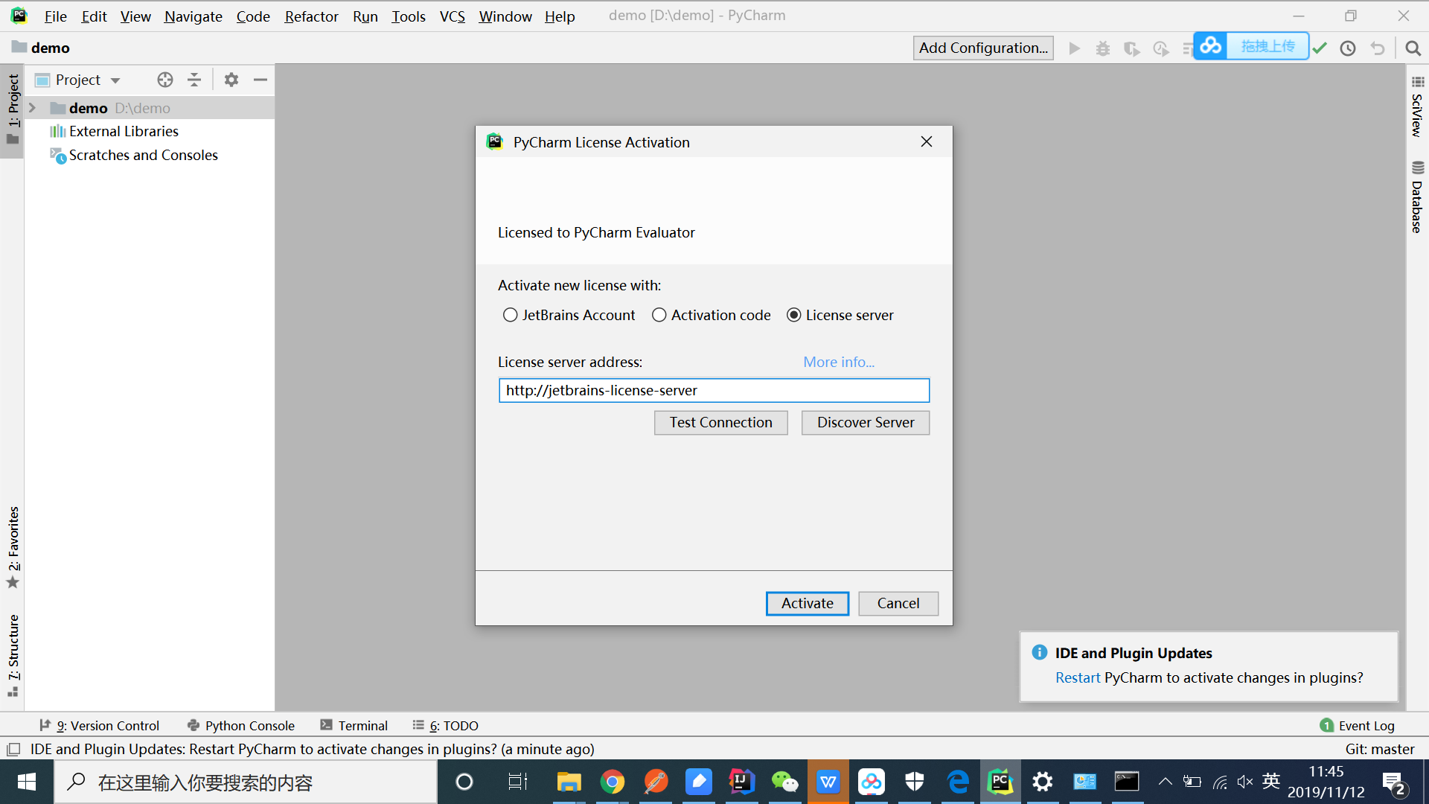Open the SciView side panel
The height and width of the screenshot is (804, 1429).
[x=1417, y=106]
